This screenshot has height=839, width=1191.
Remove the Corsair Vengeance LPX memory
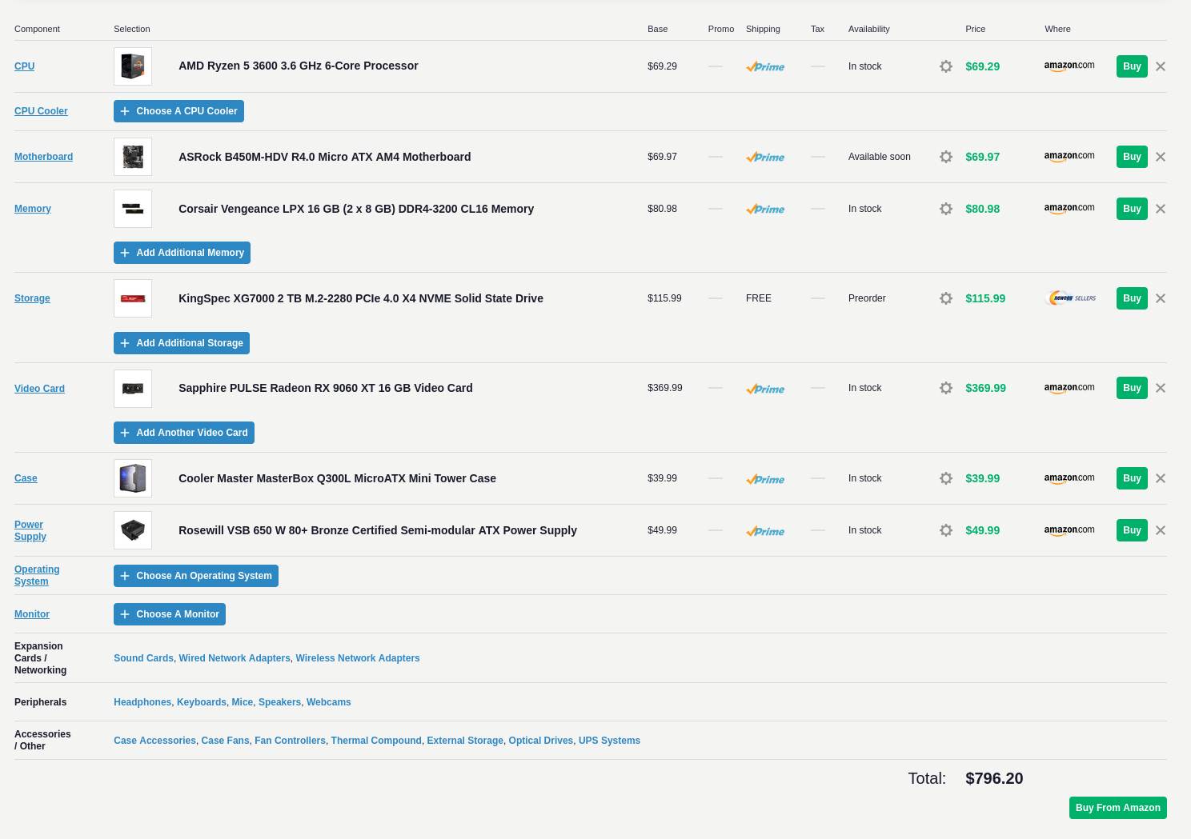pos(1161,209)
